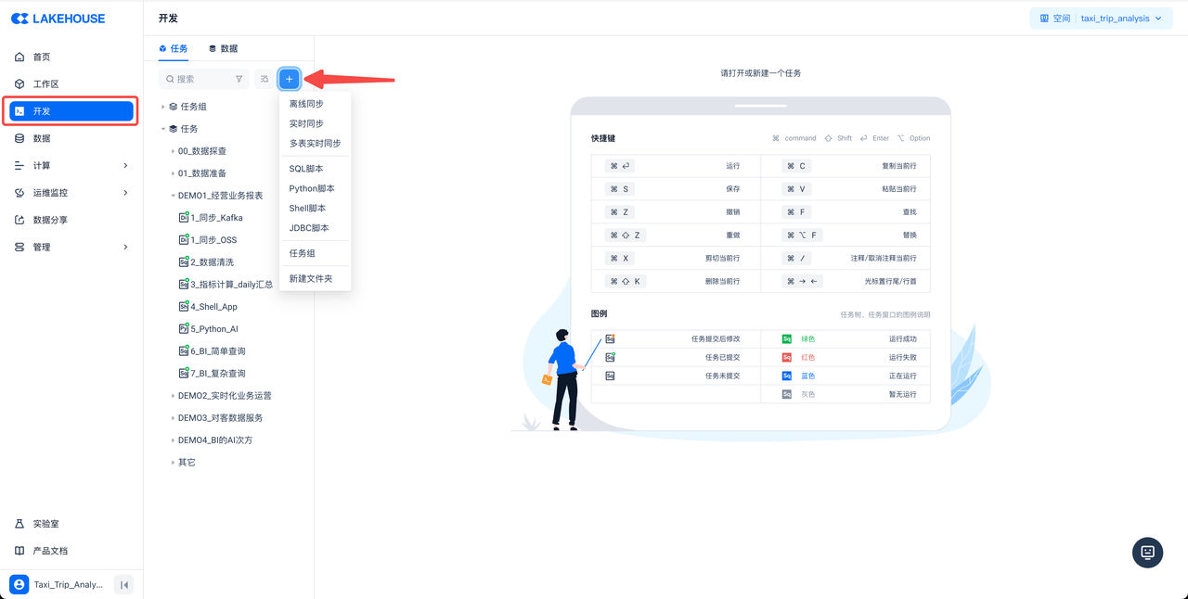
Task: Go to 首页 in the sidebar
Action: pos(42,57)
